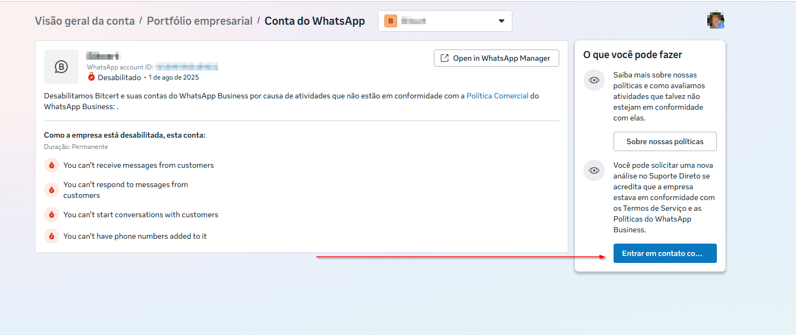Viewport: 796px width, 335px height.
Task: Click icon next to "can't receive messages"
Action: (52, 165)
